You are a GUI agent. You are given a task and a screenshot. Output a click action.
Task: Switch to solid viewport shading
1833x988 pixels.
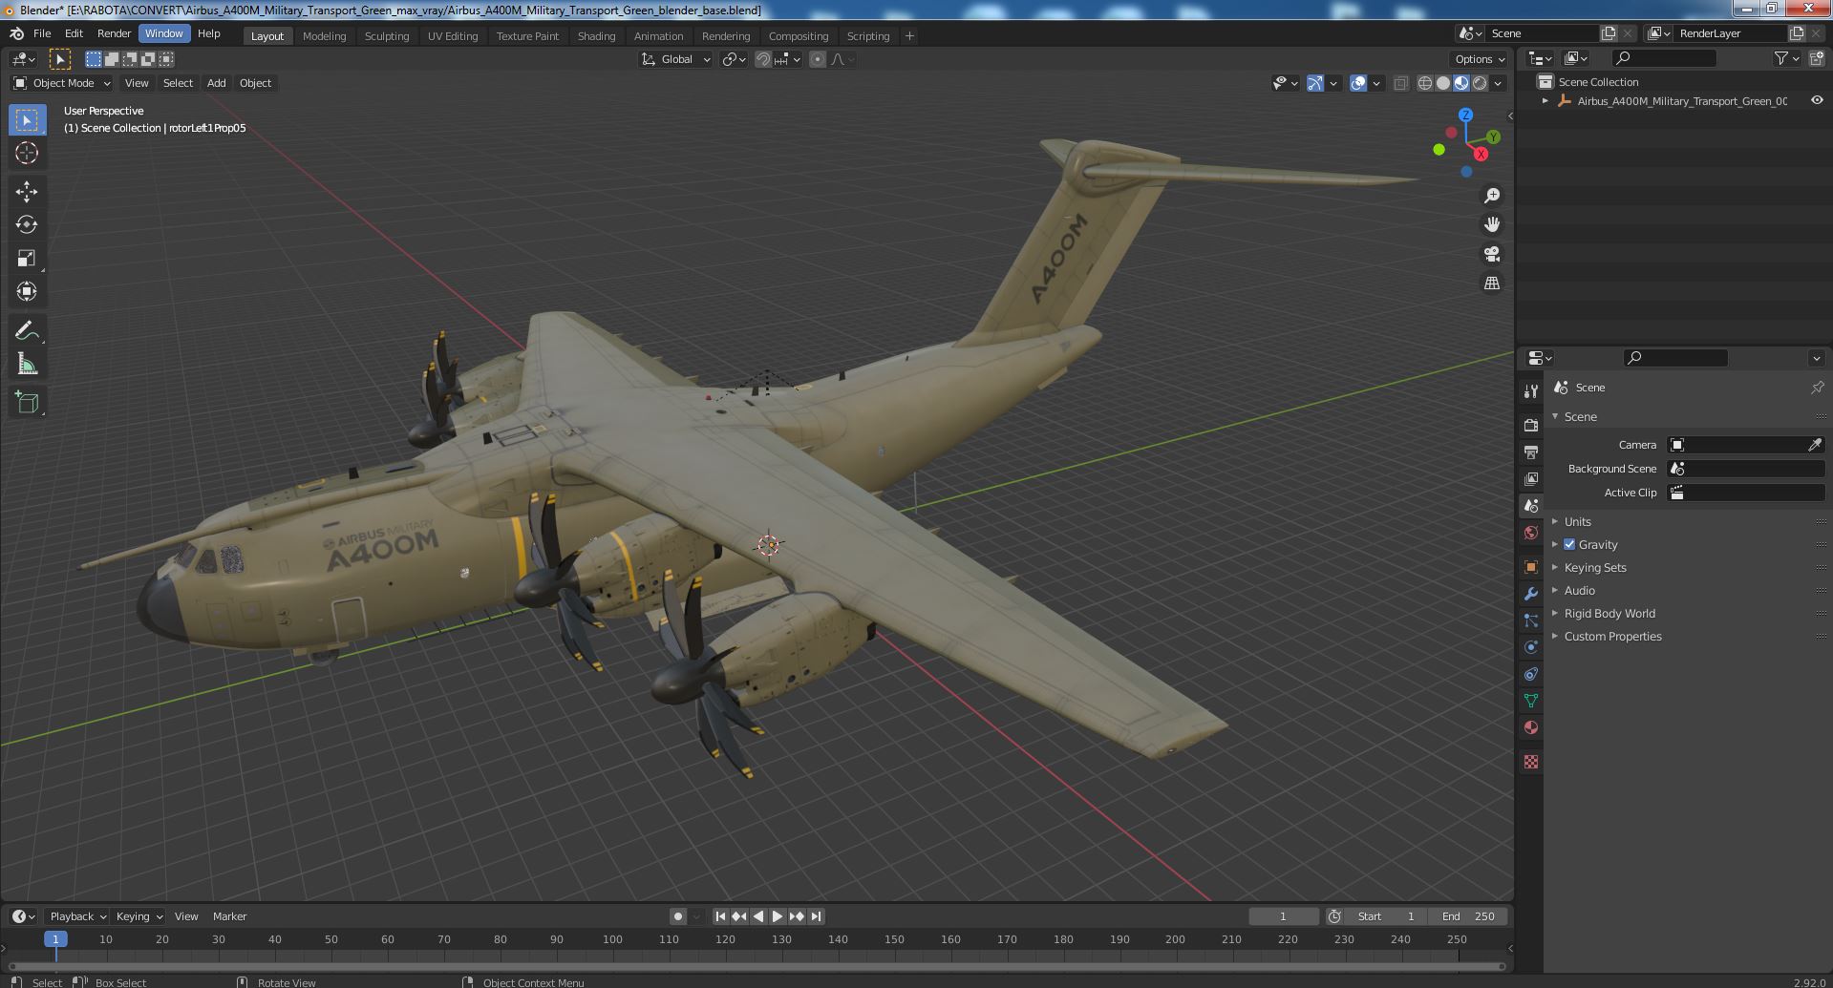[x=1443, y=83]
